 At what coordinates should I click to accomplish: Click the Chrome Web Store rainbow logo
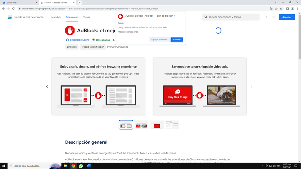pos(10,17)
